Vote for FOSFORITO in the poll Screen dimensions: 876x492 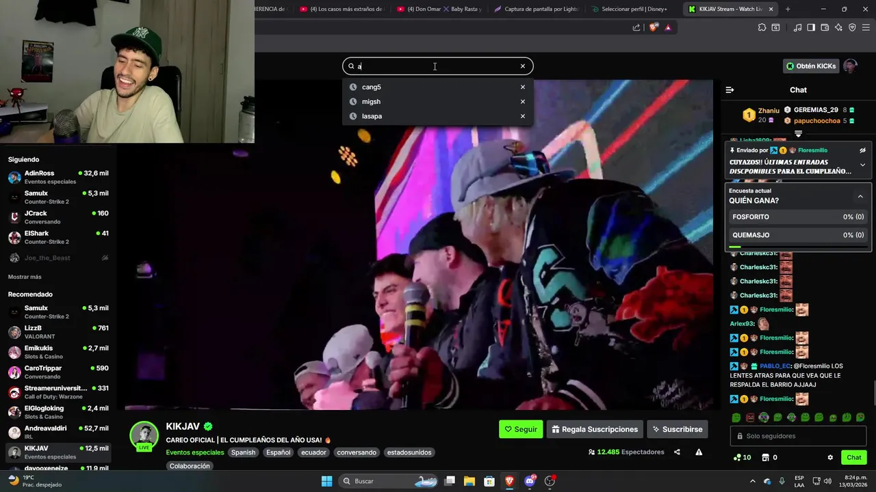click(x=798, y=217)
